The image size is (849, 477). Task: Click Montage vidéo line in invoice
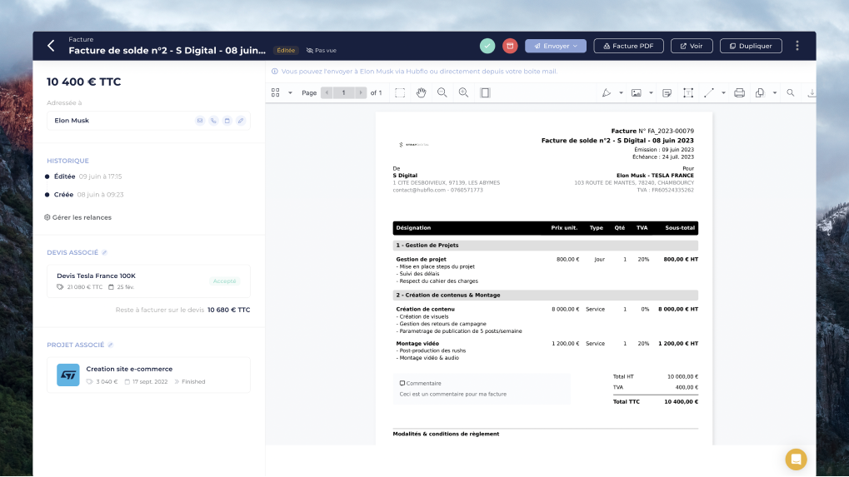pos(417,344)
